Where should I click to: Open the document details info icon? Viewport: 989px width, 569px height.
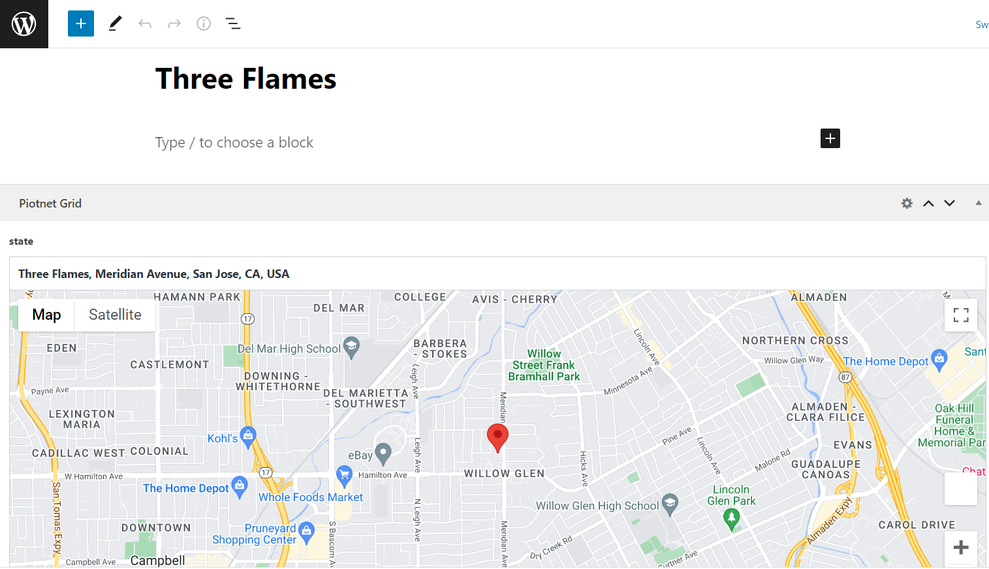pos(203,23)
